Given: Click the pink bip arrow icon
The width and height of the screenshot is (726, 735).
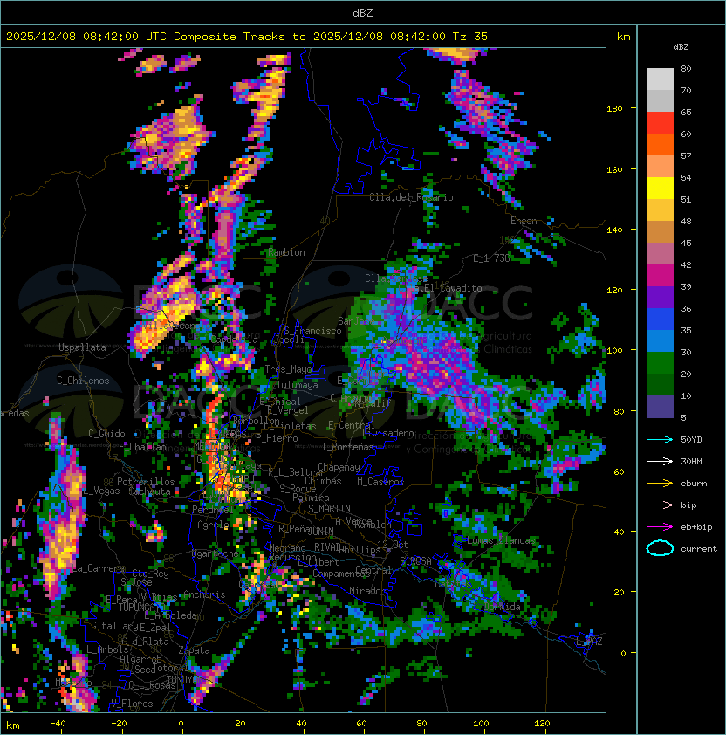Looking at the screenshot, I should [660, 505].
